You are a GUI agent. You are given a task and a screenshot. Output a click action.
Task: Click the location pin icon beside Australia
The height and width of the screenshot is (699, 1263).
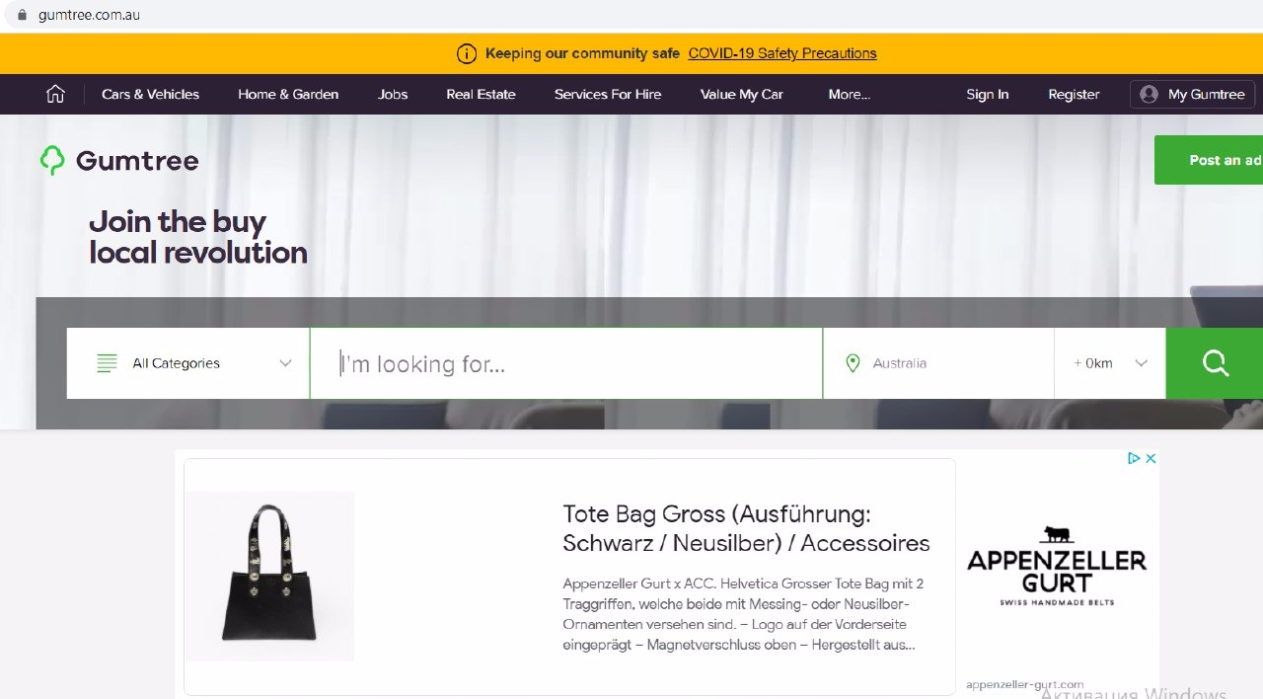(854, 363)
